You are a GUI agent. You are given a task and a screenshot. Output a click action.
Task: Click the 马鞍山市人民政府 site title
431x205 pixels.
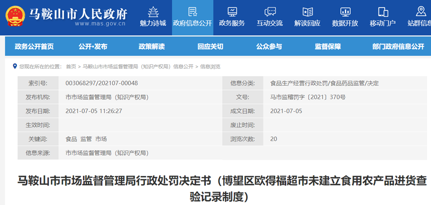(x=78, y=14)
